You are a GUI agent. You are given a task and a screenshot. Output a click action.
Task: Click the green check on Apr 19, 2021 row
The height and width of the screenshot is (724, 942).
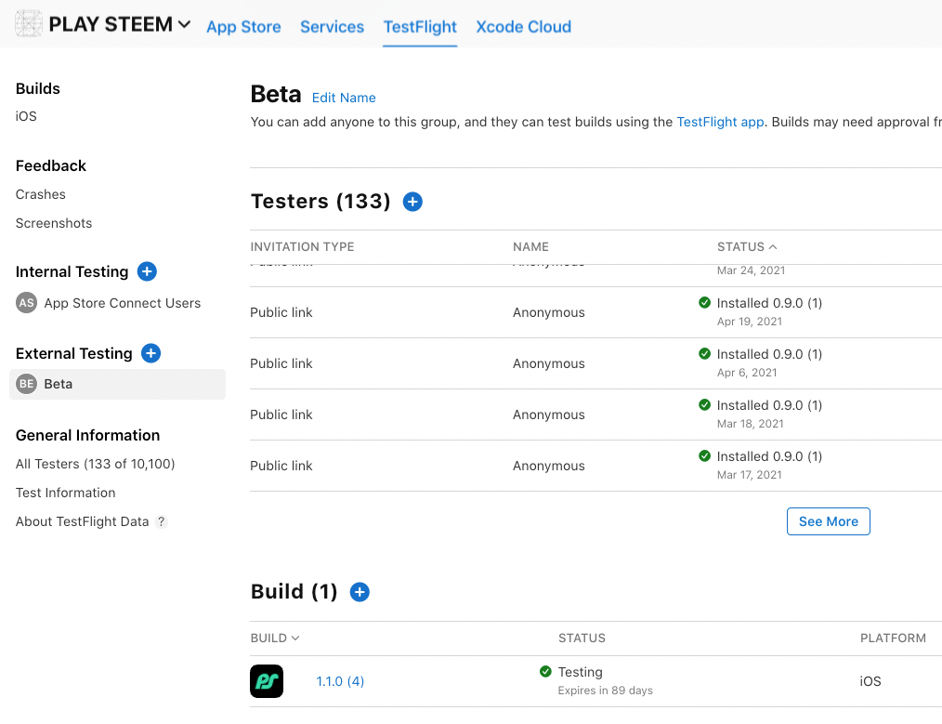tap(705, 302)
